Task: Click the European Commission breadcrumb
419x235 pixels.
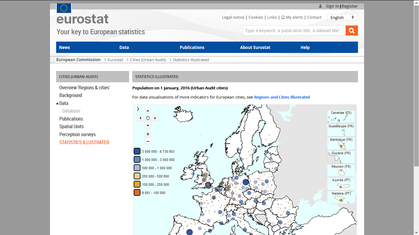Action: coord(78,60)
